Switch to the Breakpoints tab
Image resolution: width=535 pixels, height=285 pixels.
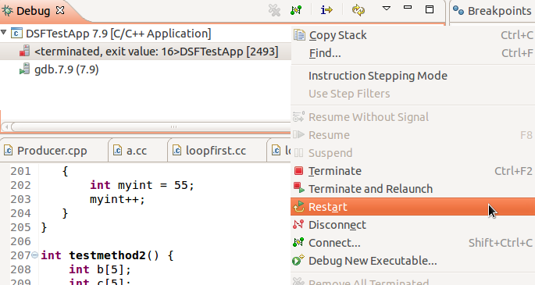coord(493,11)
